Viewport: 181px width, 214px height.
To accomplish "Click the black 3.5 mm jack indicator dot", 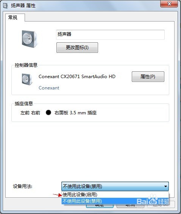I will [x=48, y=112].
